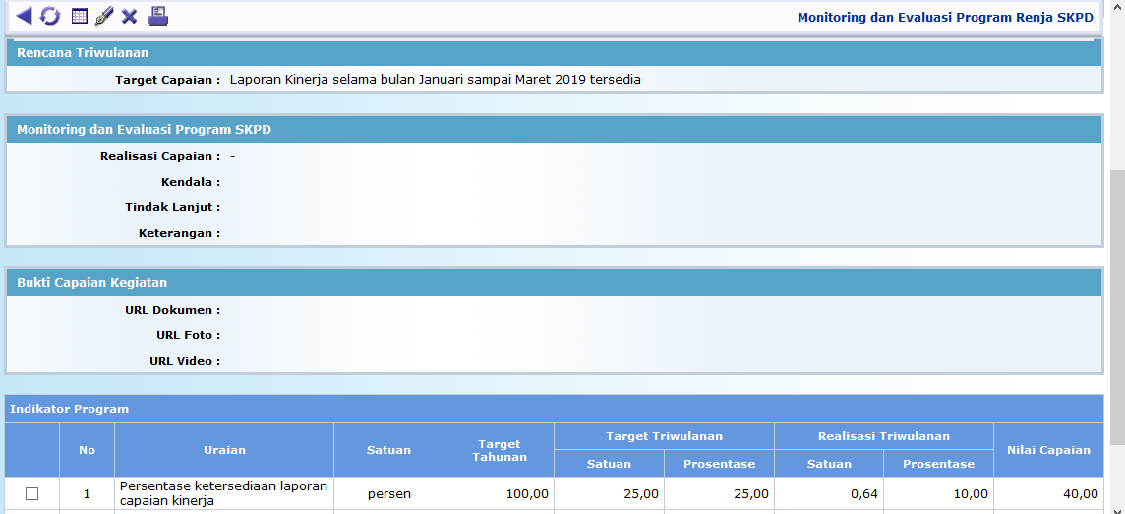Screen dimensions: 1125x514
Task: Click the back arrow icon
Action: click(24, 16)
